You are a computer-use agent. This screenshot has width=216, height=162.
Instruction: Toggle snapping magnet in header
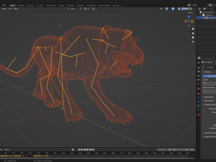coord(85,9)
